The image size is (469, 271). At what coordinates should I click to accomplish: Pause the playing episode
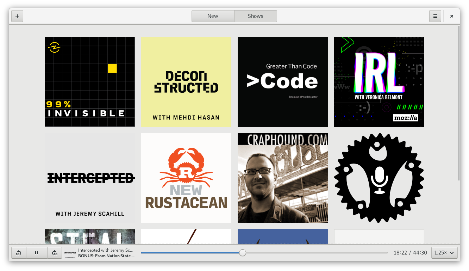[37, 253]
